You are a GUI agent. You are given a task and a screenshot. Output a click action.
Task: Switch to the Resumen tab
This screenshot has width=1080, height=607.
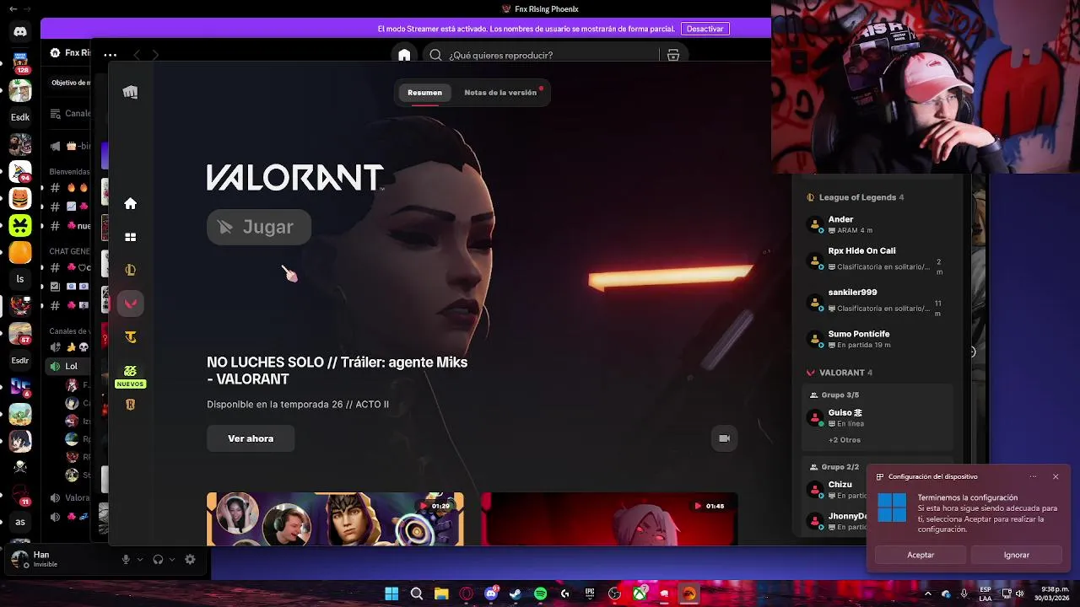click(424, 93)
